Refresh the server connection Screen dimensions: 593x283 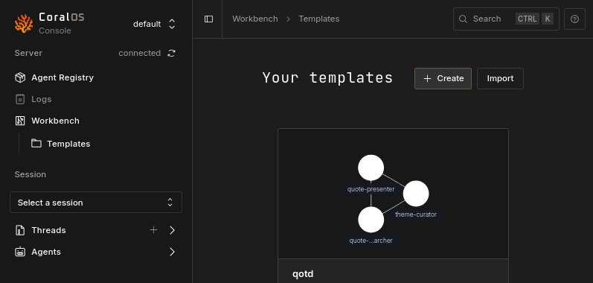coord(171,54)
